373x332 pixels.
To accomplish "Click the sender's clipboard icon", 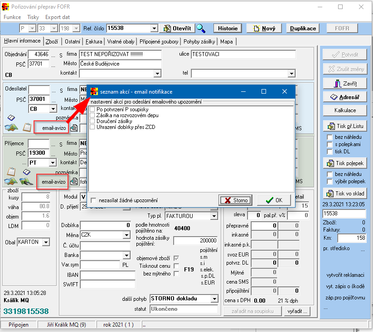I will [27, 128].
